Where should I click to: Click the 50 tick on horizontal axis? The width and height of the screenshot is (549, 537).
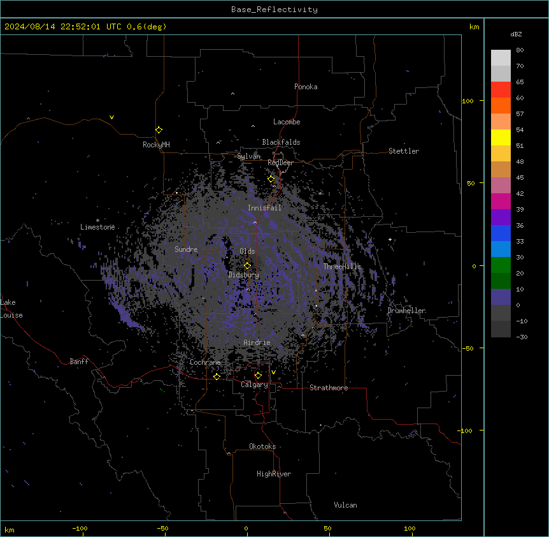(327, 528)
